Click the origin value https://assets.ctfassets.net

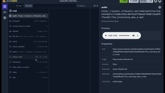tap(123, 59)
